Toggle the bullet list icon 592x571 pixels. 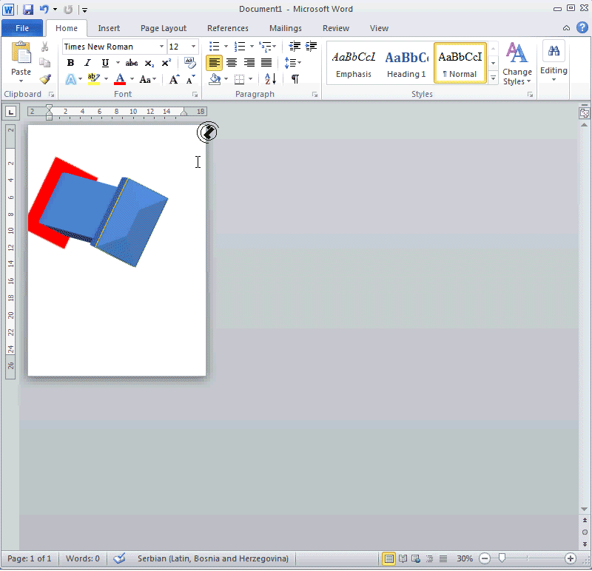click(214, 47)
